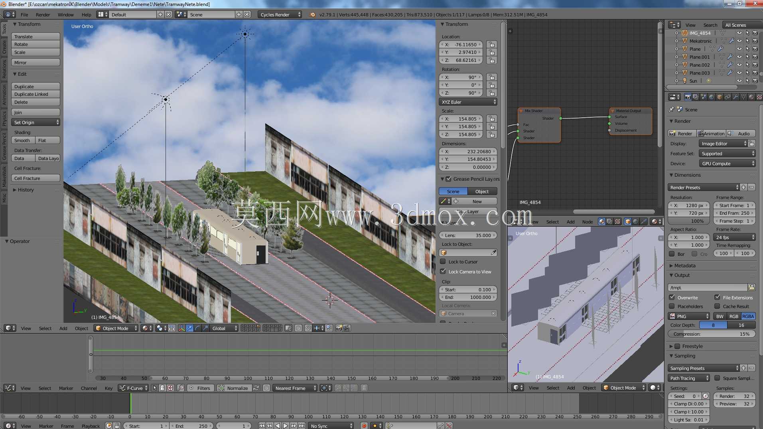
Task: Click the Animation render button
Action: click(x=711, y=134)
